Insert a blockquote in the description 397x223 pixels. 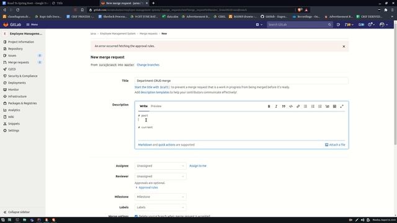pos(283,107)
